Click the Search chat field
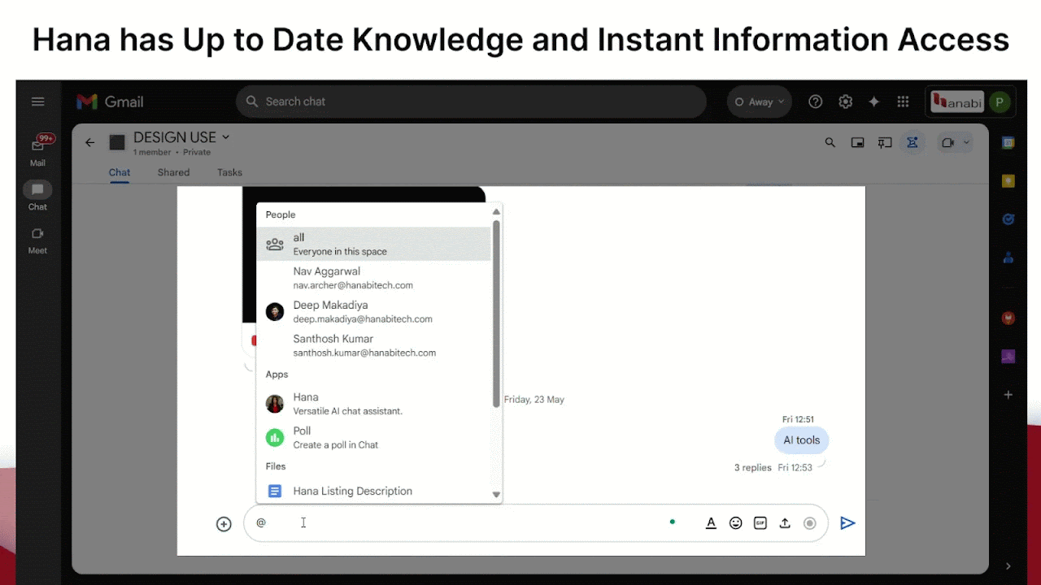1041x585 pixels. (471, 102)
